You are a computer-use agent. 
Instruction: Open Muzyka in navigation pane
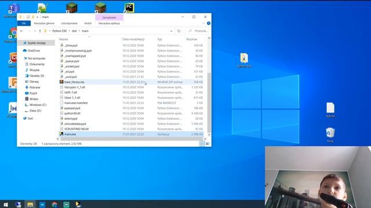[x=34, y=70]
